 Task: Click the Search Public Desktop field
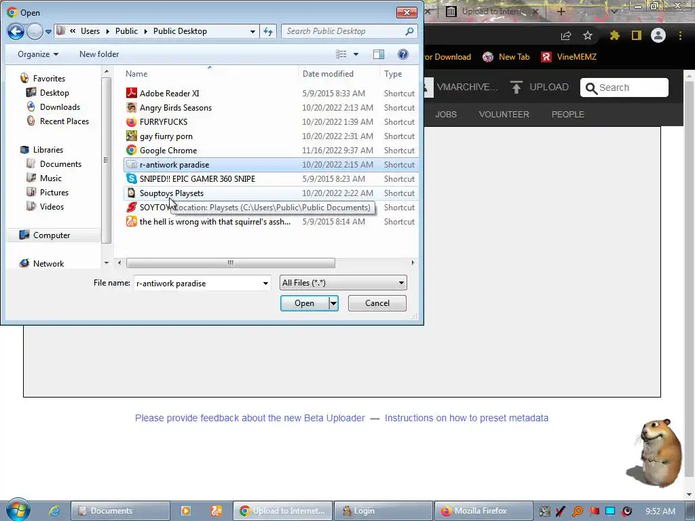350,31
